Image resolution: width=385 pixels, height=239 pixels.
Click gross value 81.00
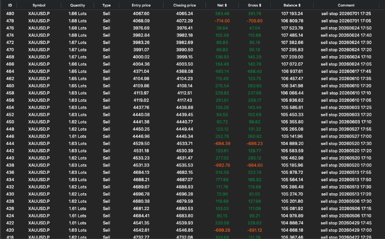click(x=254, y=194)
